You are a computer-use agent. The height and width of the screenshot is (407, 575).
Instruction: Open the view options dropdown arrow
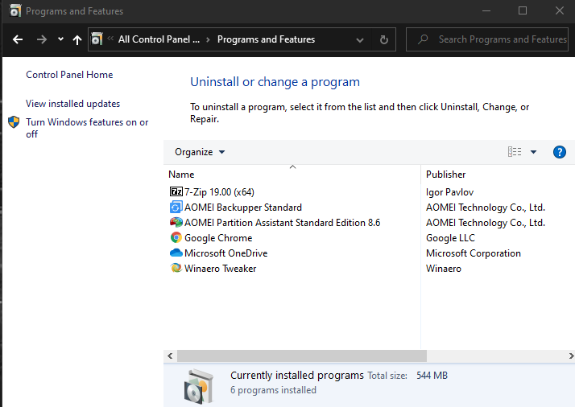pyautogui.click(x=534, y=152)
